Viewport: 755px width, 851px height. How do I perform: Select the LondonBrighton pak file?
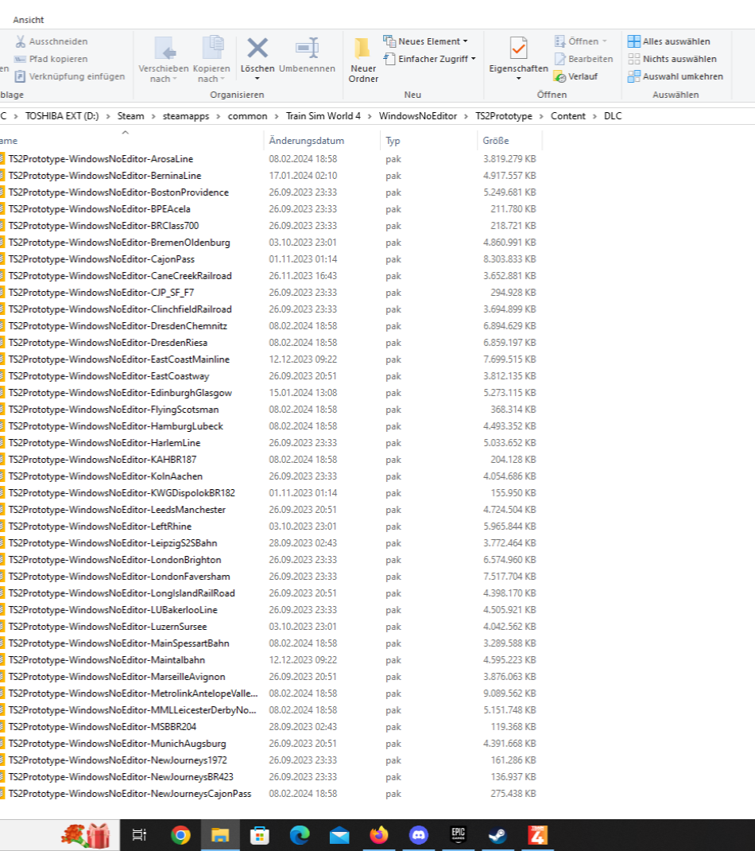pyautogui.click(x=115, y=560)
